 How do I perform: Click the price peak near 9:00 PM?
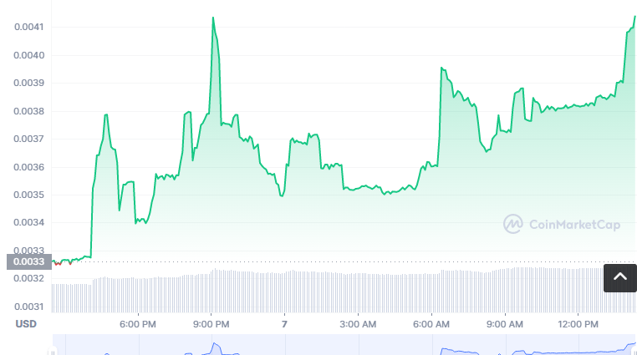[x=213, y=18]
